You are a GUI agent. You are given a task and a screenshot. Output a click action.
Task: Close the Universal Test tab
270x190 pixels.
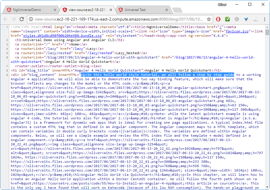tap(166, 10)
